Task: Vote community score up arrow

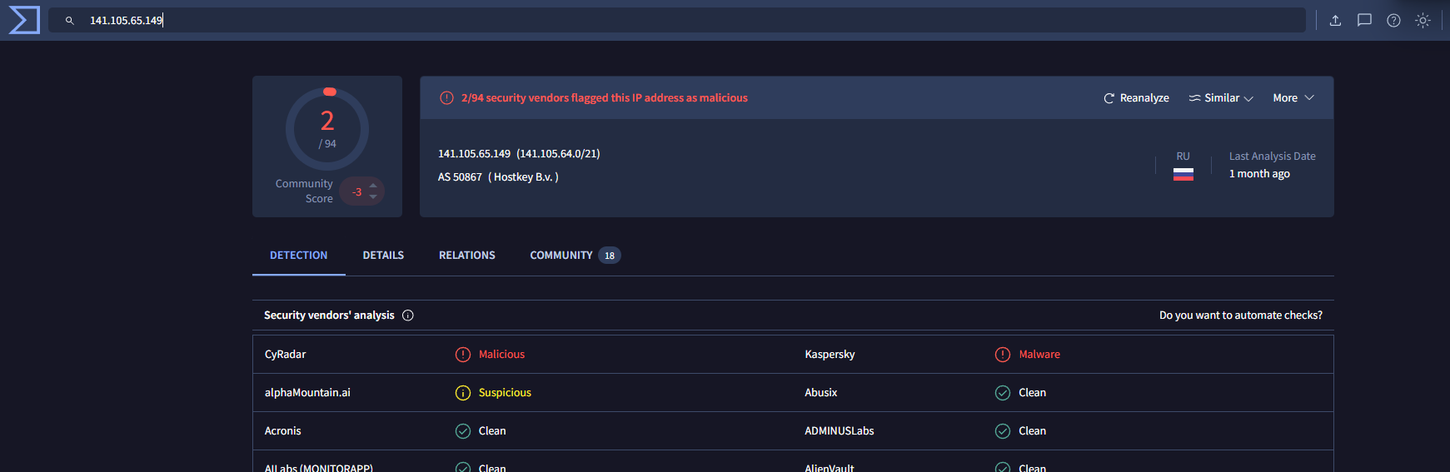Action: (x=373, y=185)
